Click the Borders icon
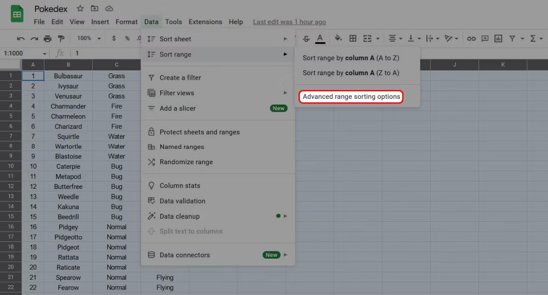 coord(353,38)
